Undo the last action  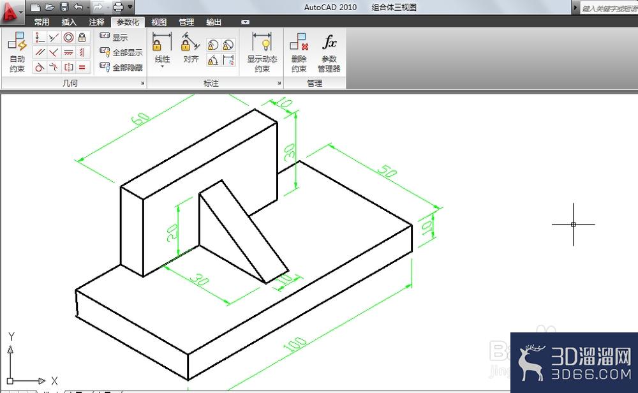(x=78, y=7)
